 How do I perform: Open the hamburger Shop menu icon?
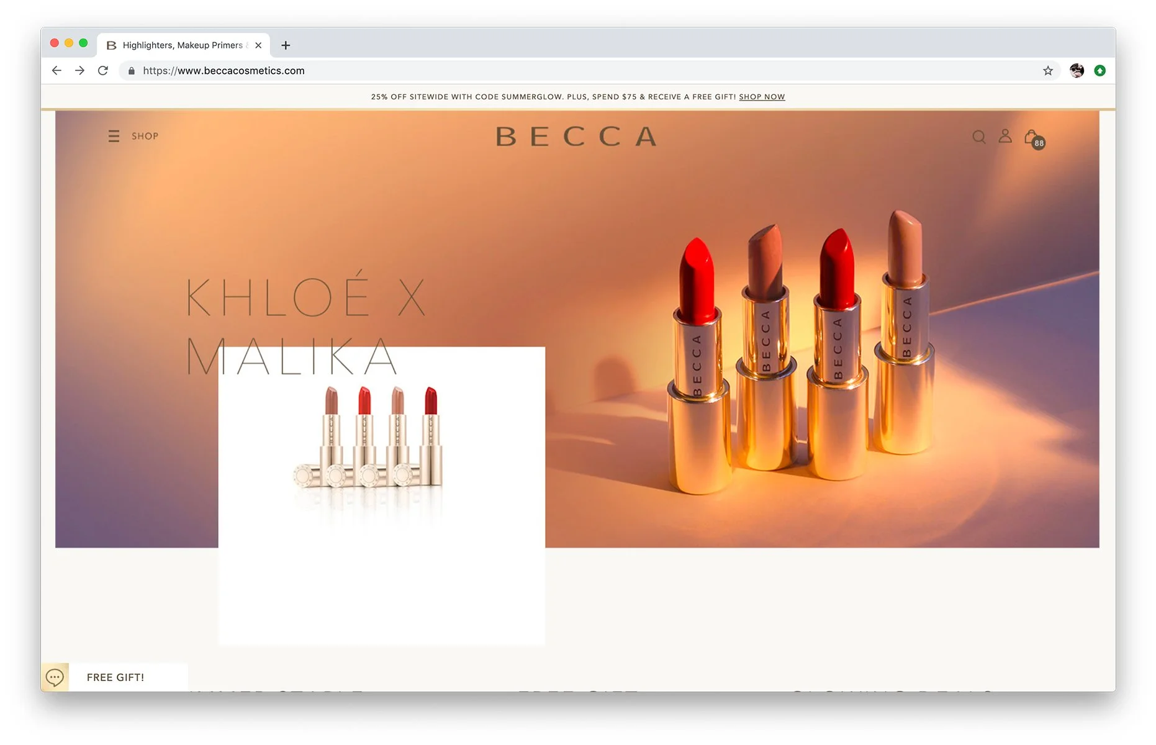(x=114, y=136)
